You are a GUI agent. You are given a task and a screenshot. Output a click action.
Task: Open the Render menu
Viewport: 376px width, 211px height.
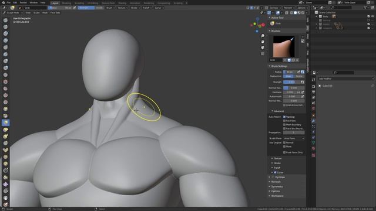coord(23,2)
